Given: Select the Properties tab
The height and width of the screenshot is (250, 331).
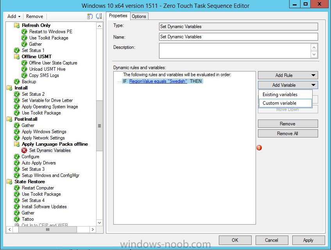Looking at the screenshot, I should click(x=118, y=16).
